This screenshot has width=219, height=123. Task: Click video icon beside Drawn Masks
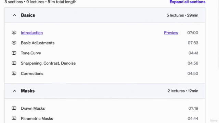[x=14, y=108]
